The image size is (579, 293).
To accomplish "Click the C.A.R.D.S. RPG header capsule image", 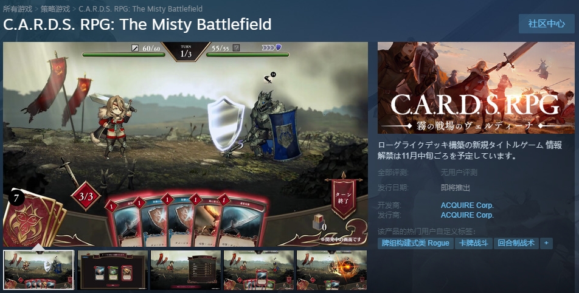I will coord(476,88).
